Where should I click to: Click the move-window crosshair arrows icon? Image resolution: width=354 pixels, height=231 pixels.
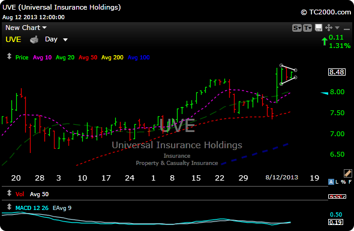329,28
